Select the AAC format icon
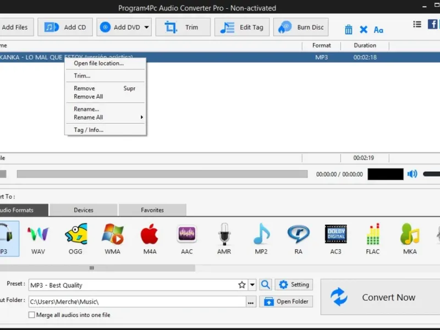 [187, 239]
